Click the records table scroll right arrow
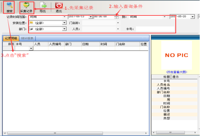This screenshot has width=200, height=136. coord(146,133)
